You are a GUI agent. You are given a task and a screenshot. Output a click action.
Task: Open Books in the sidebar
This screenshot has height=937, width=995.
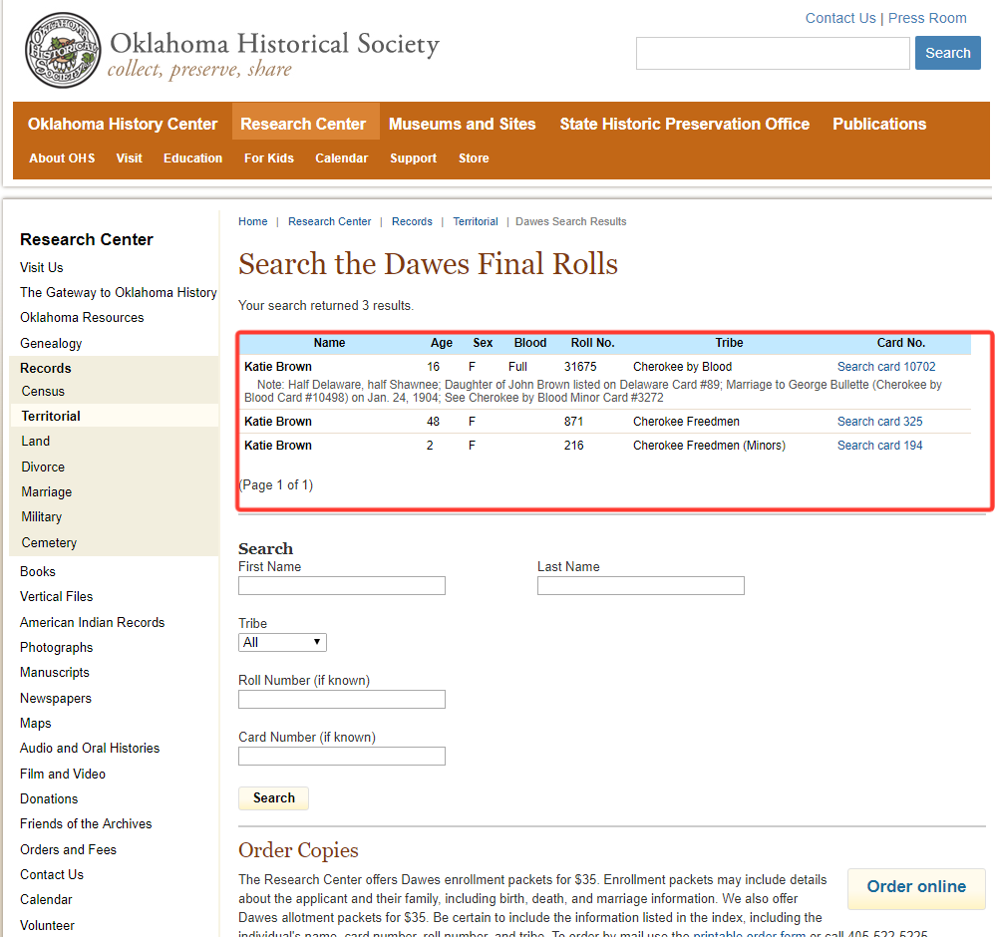pos(38,571)
